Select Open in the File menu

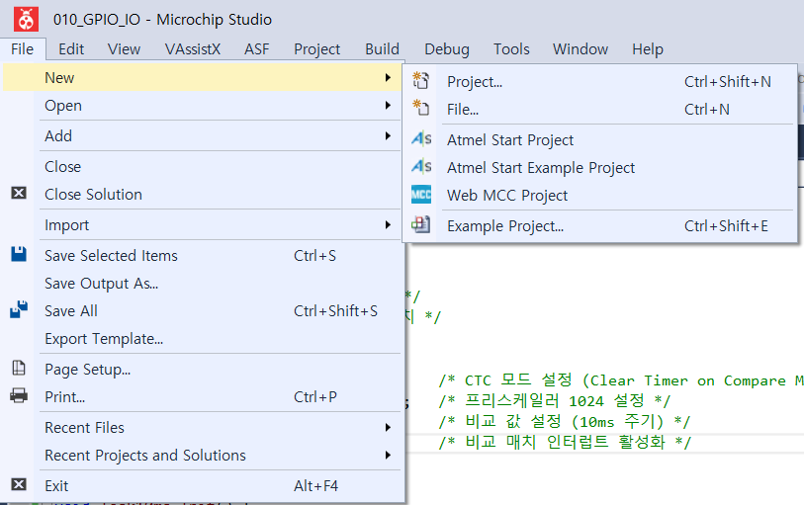pyautogui.click(x=202, y=105)
